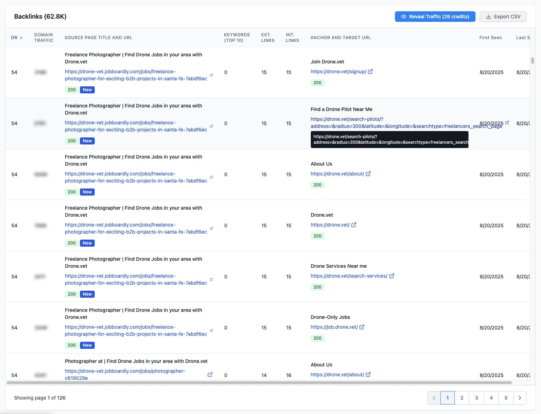541x414 pixels.
Task: Select the Domain Traffic column header
Action: 43,37
